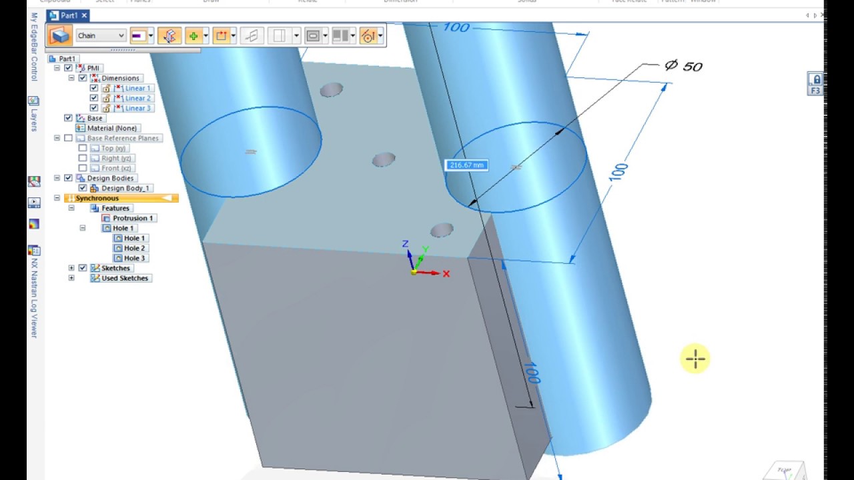Uncheck the Linear 1 checkbox
The height and width of the screenshot is (480, 854).
click(x=94, y=88)
